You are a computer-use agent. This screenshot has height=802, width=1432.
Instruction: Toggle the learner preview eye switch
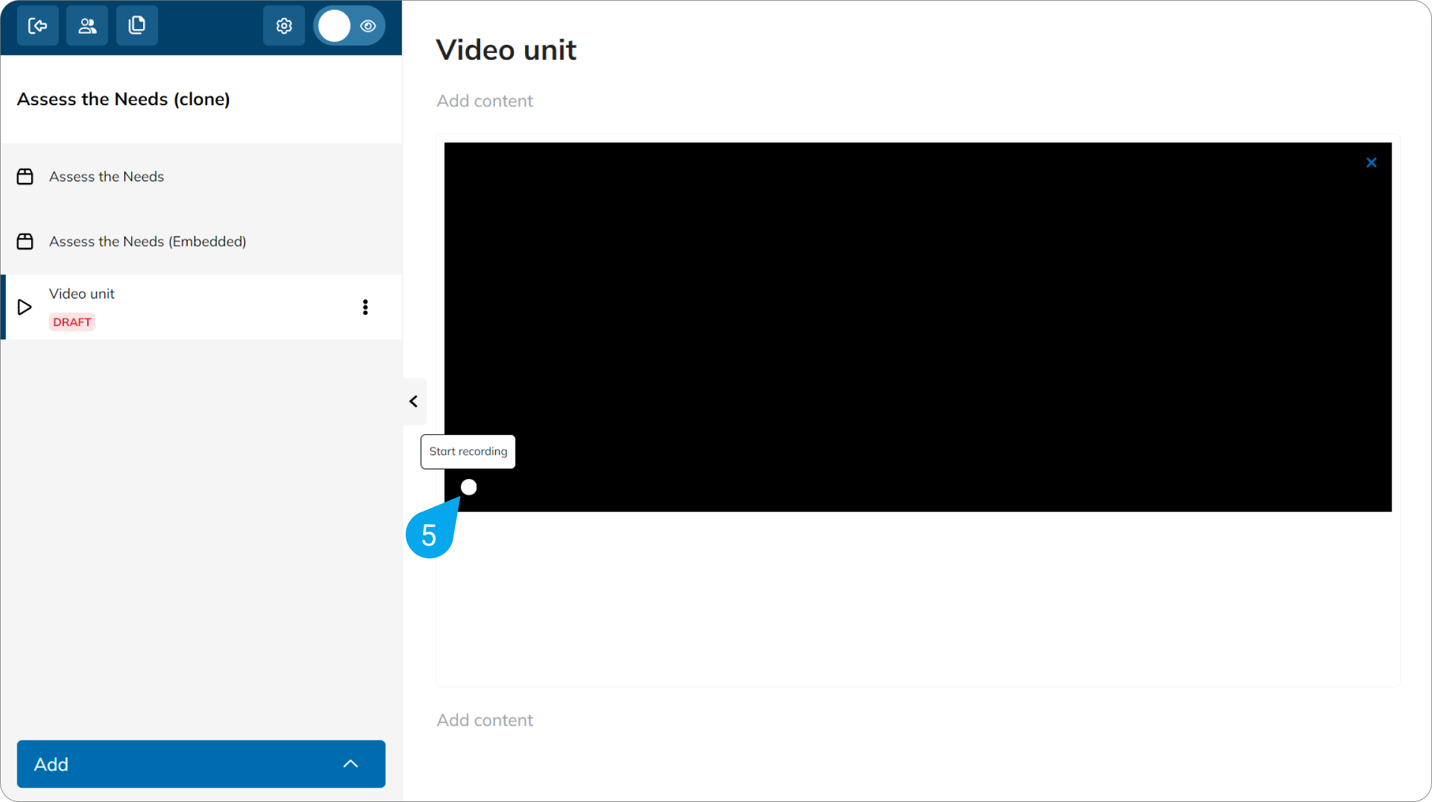click(350, 26)
